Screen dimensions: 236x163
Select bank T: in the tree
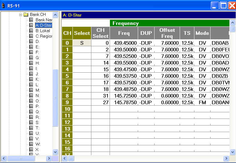[37, 128]
